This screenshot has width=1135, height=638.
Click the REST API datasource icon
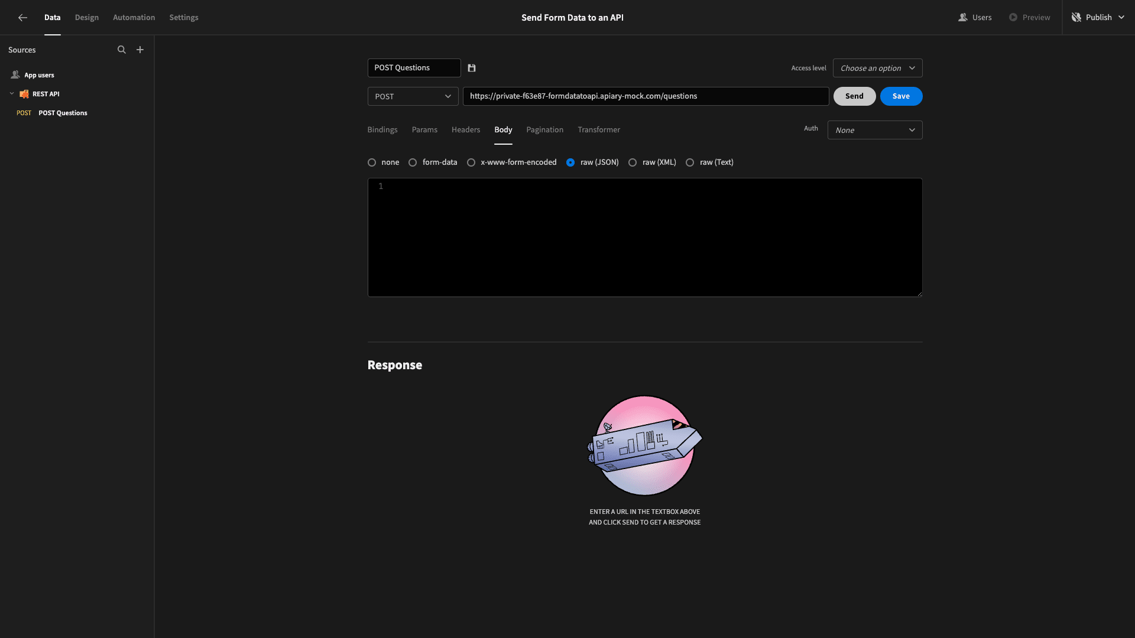24,94
